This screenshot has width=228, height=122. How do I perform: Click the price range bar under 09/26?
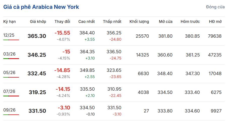11,114
